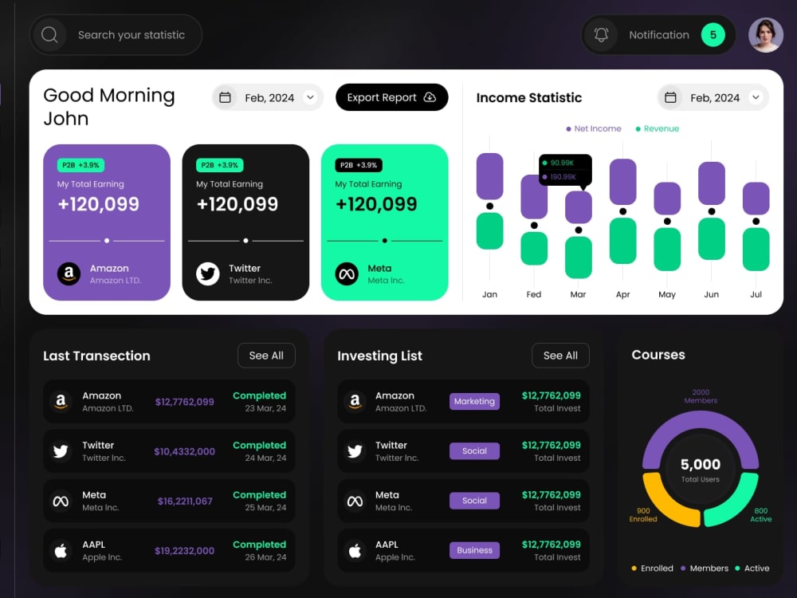Toggle Enrolled legend item under Courses
797x598 pixels.
pyautogui.click(x=652, y=568)
